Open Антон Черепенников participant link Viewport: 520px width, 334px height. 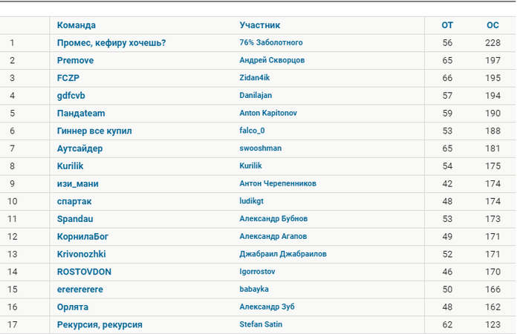278,183
